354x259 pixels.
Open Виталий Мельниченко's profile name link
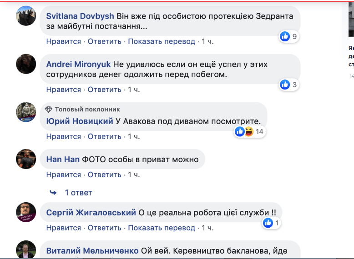(92, 250)
